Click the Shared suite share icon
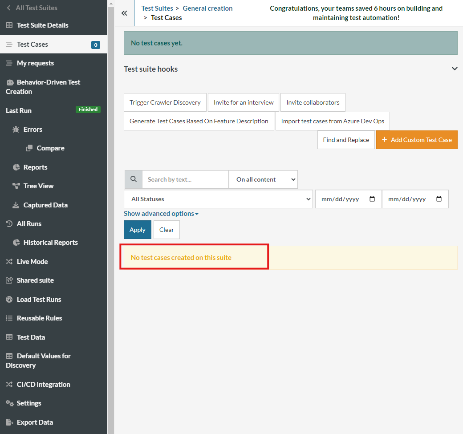Screen dimensions: 463x434 (9, 280)
